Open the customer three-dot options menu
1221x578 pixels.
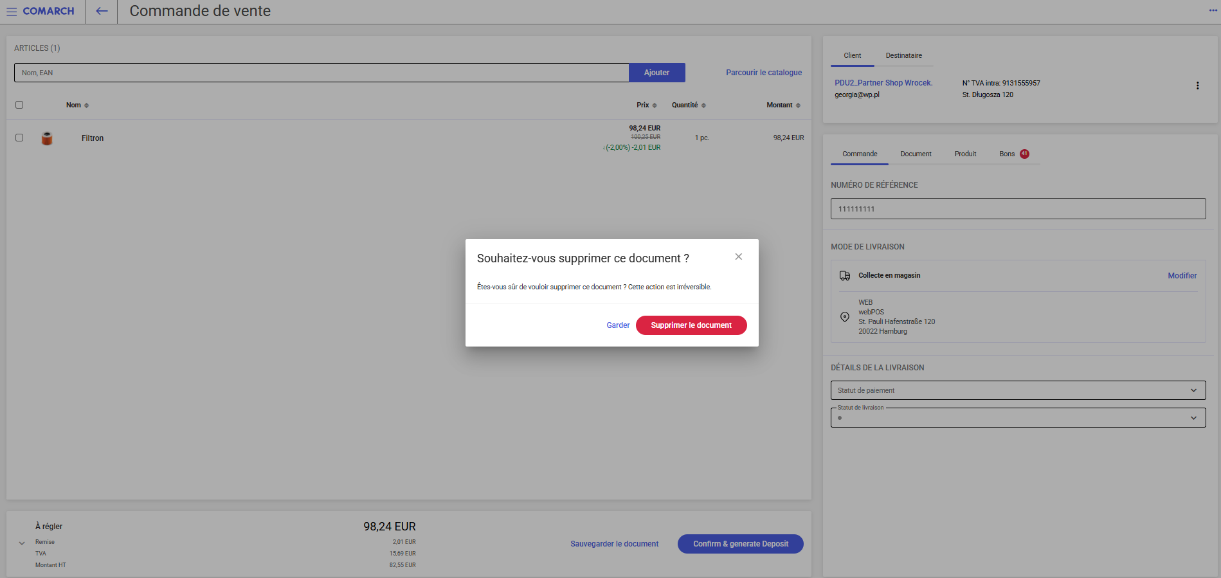click(1197, 86)
